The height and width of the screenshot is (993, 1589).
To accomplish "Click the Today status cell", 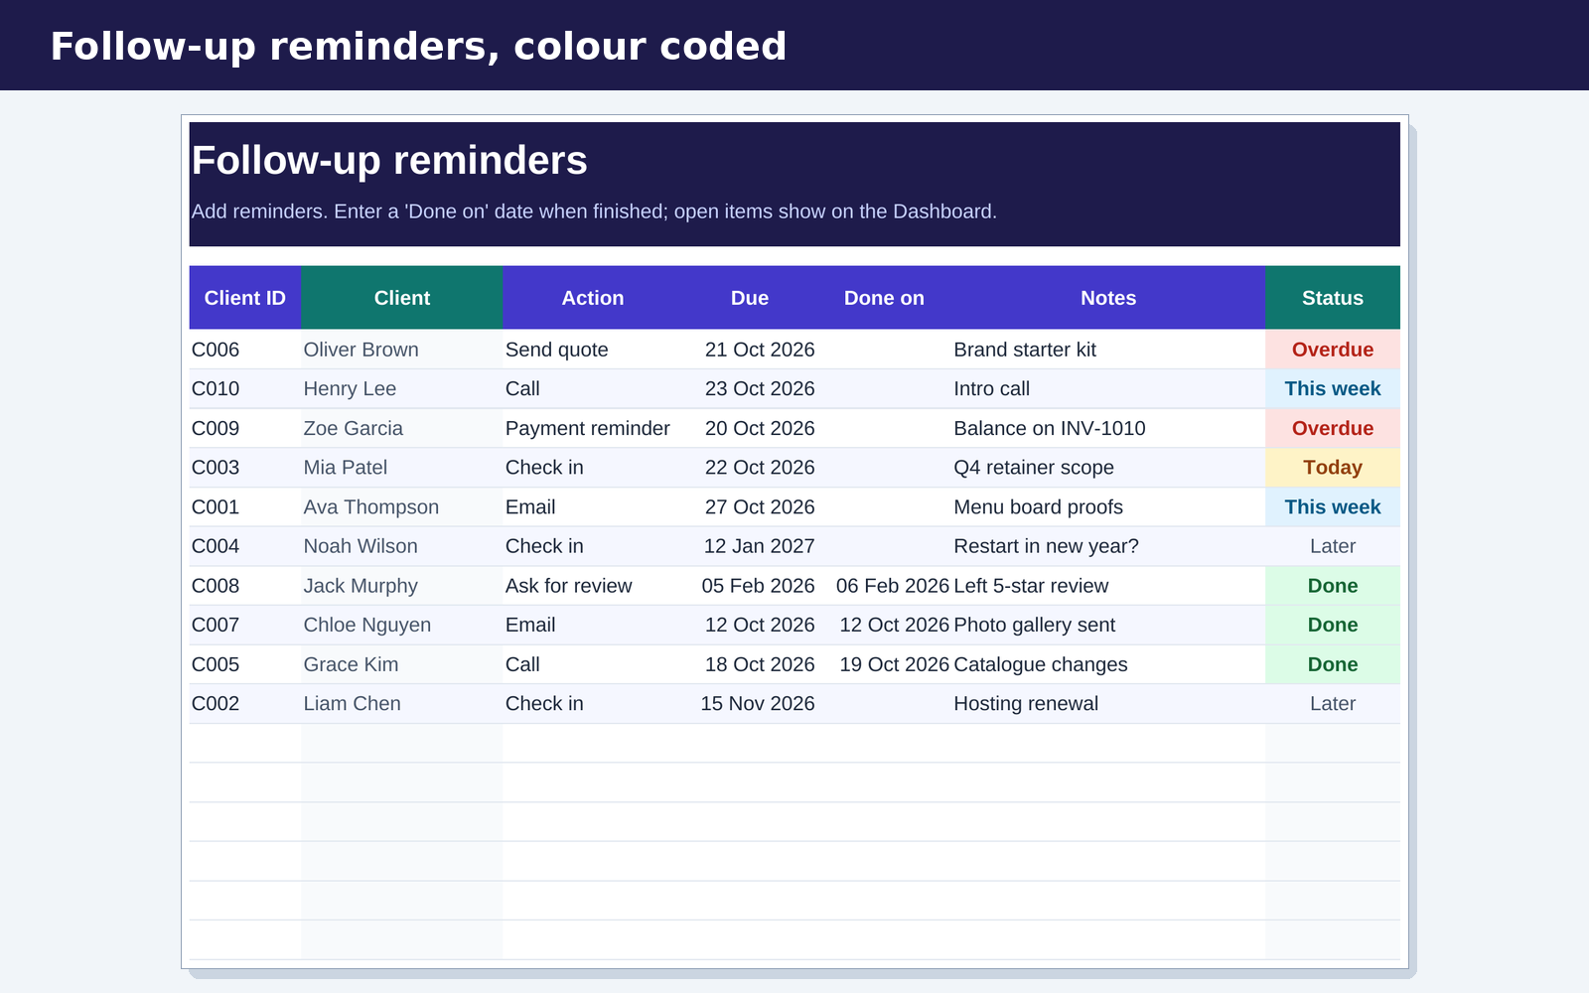I will tap(1333, 467).
